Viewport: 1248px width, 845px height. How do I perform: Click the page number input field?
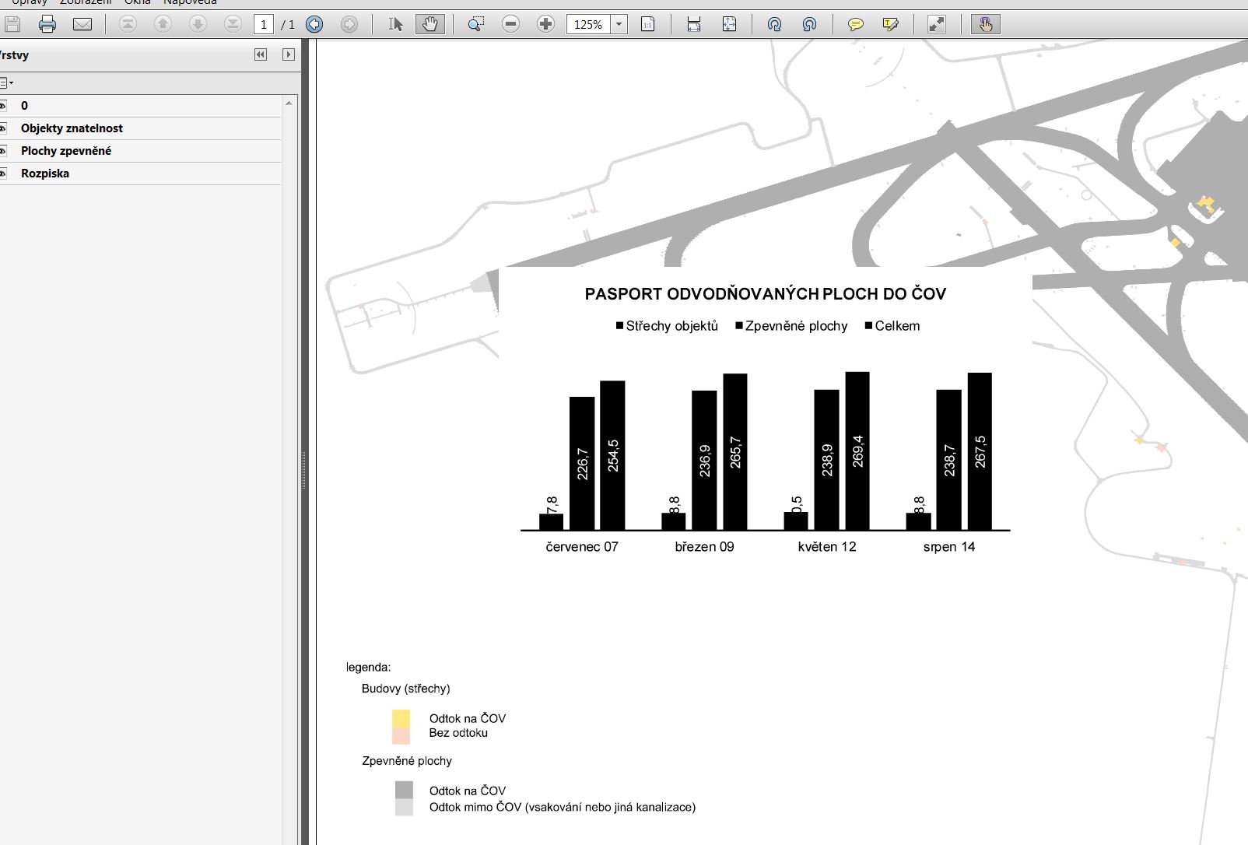(263, 24)
